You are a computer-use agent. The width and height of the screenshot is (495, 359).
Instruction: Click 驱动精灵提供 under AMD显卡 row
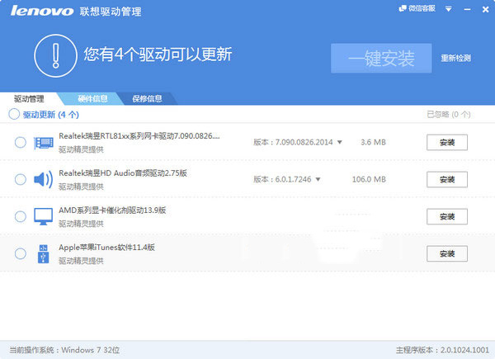81,224
